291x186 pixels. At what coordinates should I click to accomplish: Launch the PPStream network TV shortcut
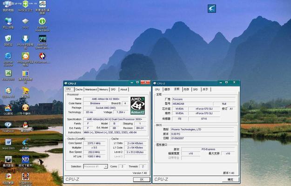(x=26, y=59)
